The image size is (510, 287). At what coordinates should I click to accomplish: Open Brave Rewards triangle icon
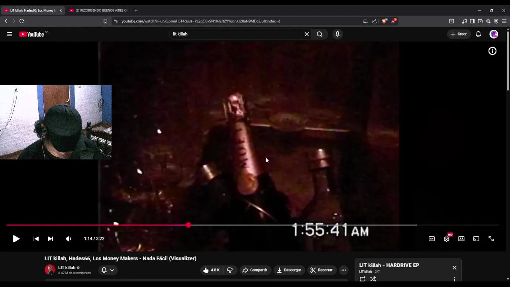pos(394,21)
